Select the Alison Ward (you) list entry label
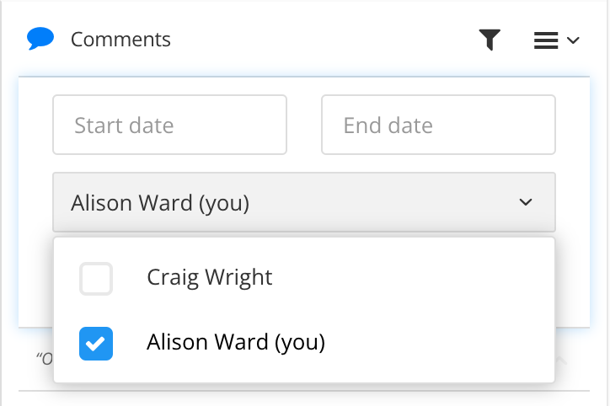The width and height of the screenshot is (610, 406). coord(235,342)
